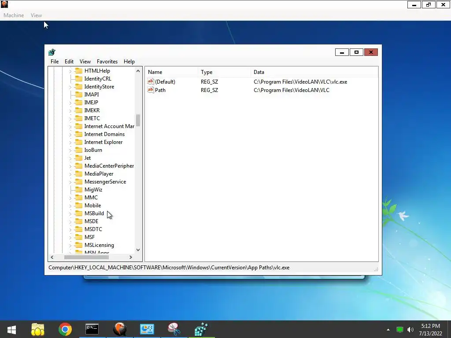This screenshot has width=451, height=338.
Task: Click the IsoBurn folder icon
Action: (79, 150)
